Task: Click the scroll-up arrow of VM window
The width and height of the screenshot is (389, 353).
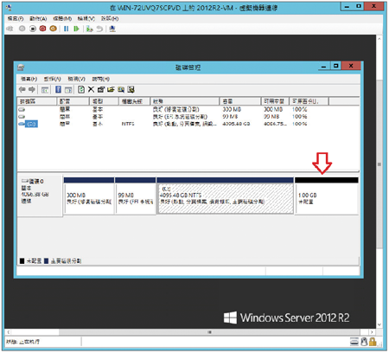Action: tap(379, 39)
